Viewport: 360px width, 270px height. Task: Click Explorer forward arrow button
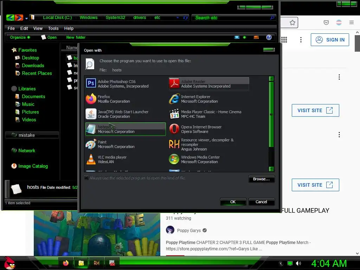[19, 18]
